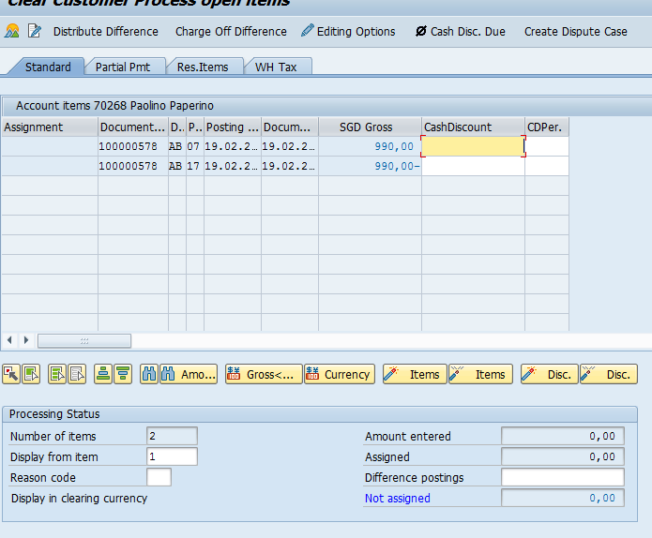The height and width of the screenshot is (538, 652).
Task: Click the choose item cursor icon
Action: point(11,374)
